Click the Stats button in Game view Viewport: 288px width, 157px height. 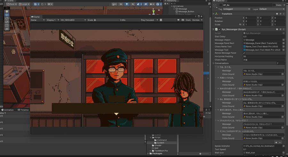[188, 20]
